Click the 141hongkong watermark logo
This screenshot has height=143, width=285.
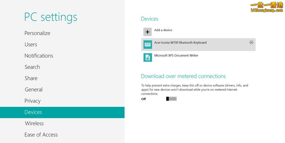[266, 7]
